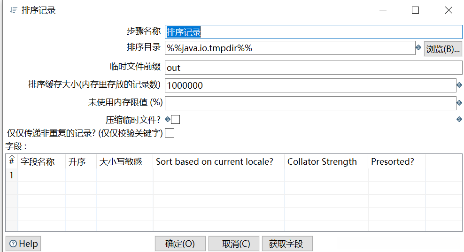Focus the 步骤名称 text field

click(313, 32)
